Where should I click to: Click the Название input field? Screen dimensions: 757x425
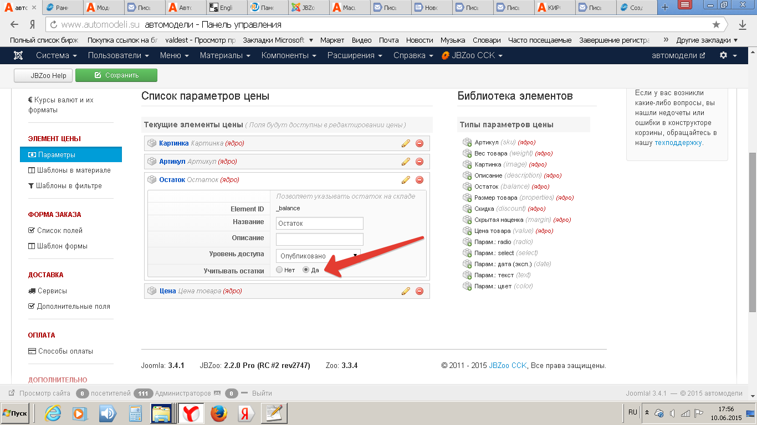(319, 224)
